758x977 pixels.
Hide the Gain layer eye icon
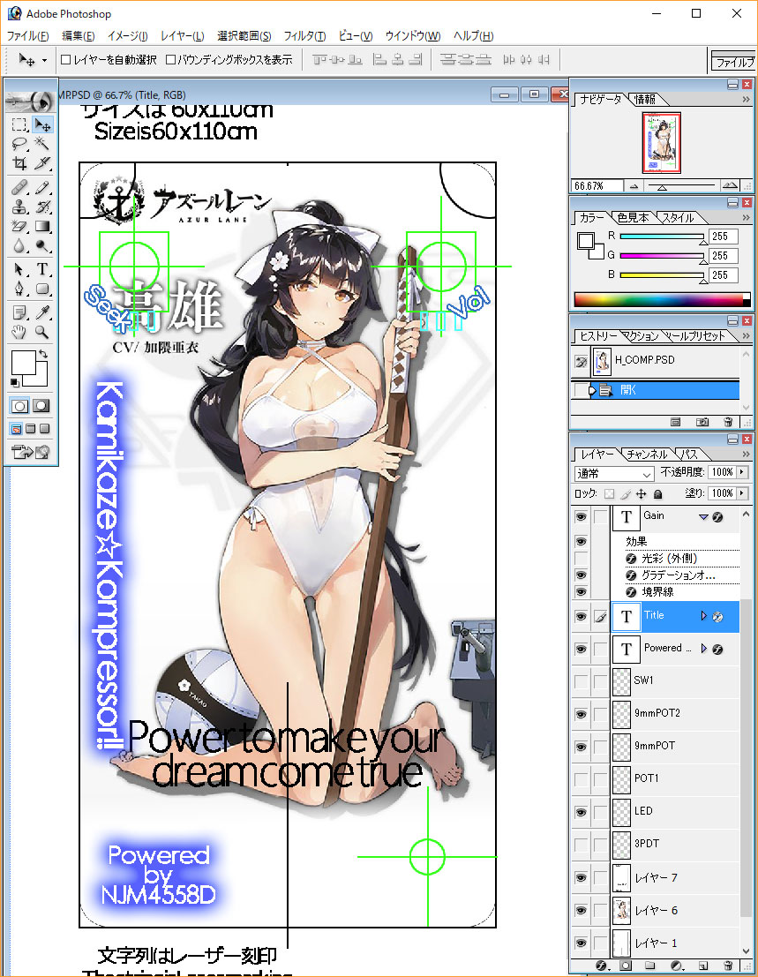582,516
